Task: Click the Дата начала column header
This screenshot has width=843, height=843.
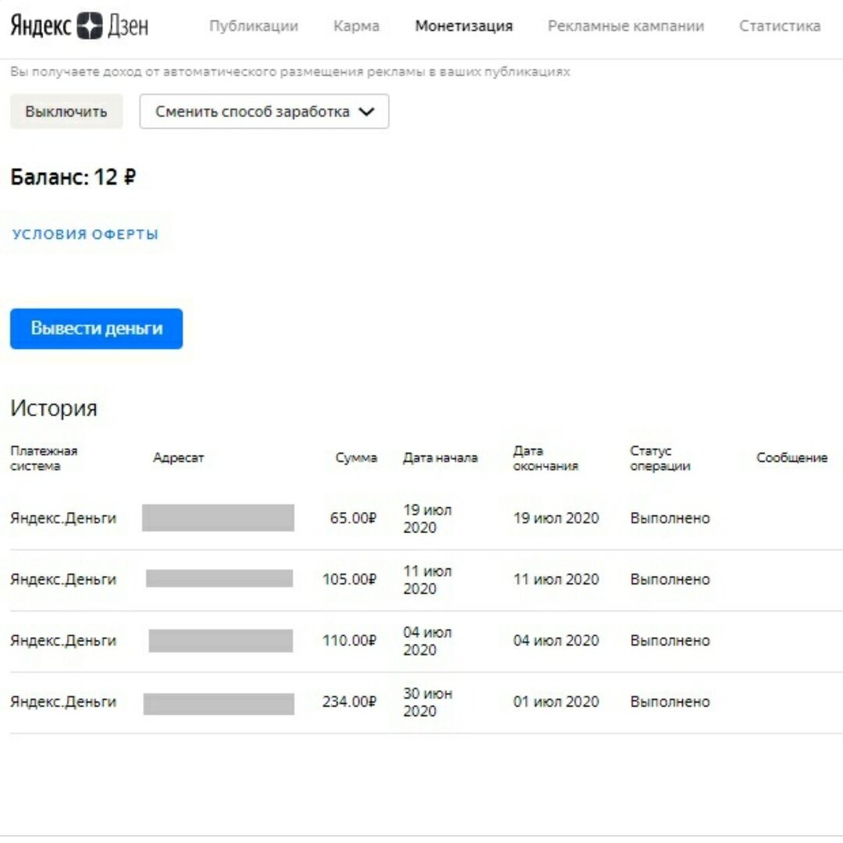Action: coord(440,457)
